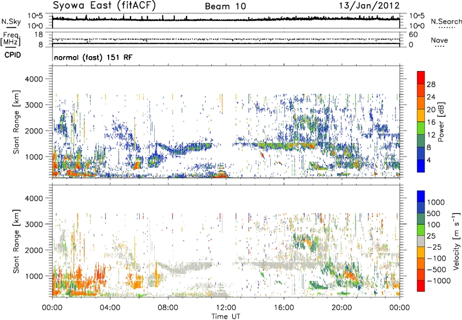Click the power panel's "4000" range tick
This screenshot has width=462, height=320.
[34, 79]
